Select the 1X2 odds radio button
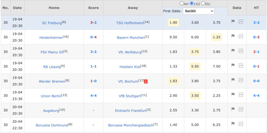The width and height of the screenshot is (267, 133). pos(192,3)
